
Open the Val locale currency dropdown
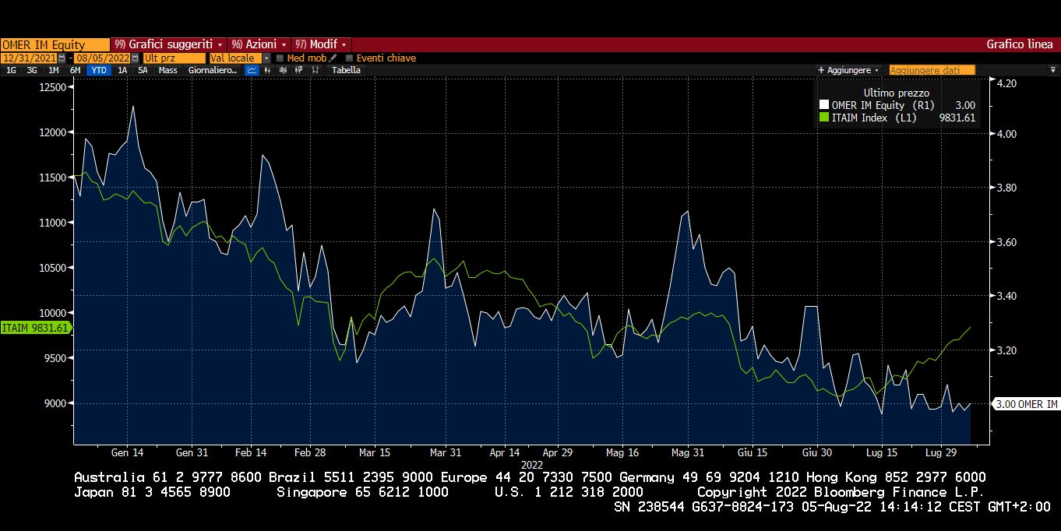click(266, 58)
